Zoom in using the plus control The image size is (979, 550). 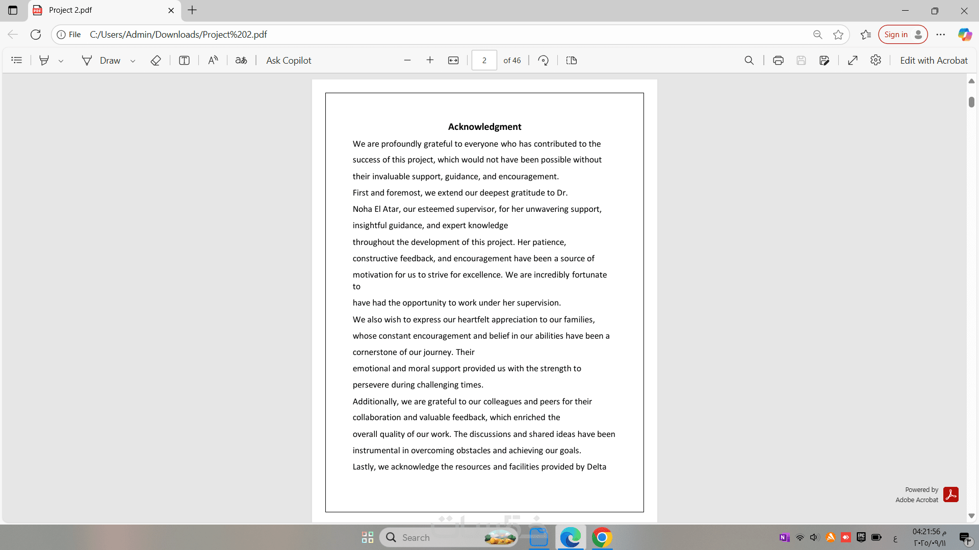coord(430,60)
